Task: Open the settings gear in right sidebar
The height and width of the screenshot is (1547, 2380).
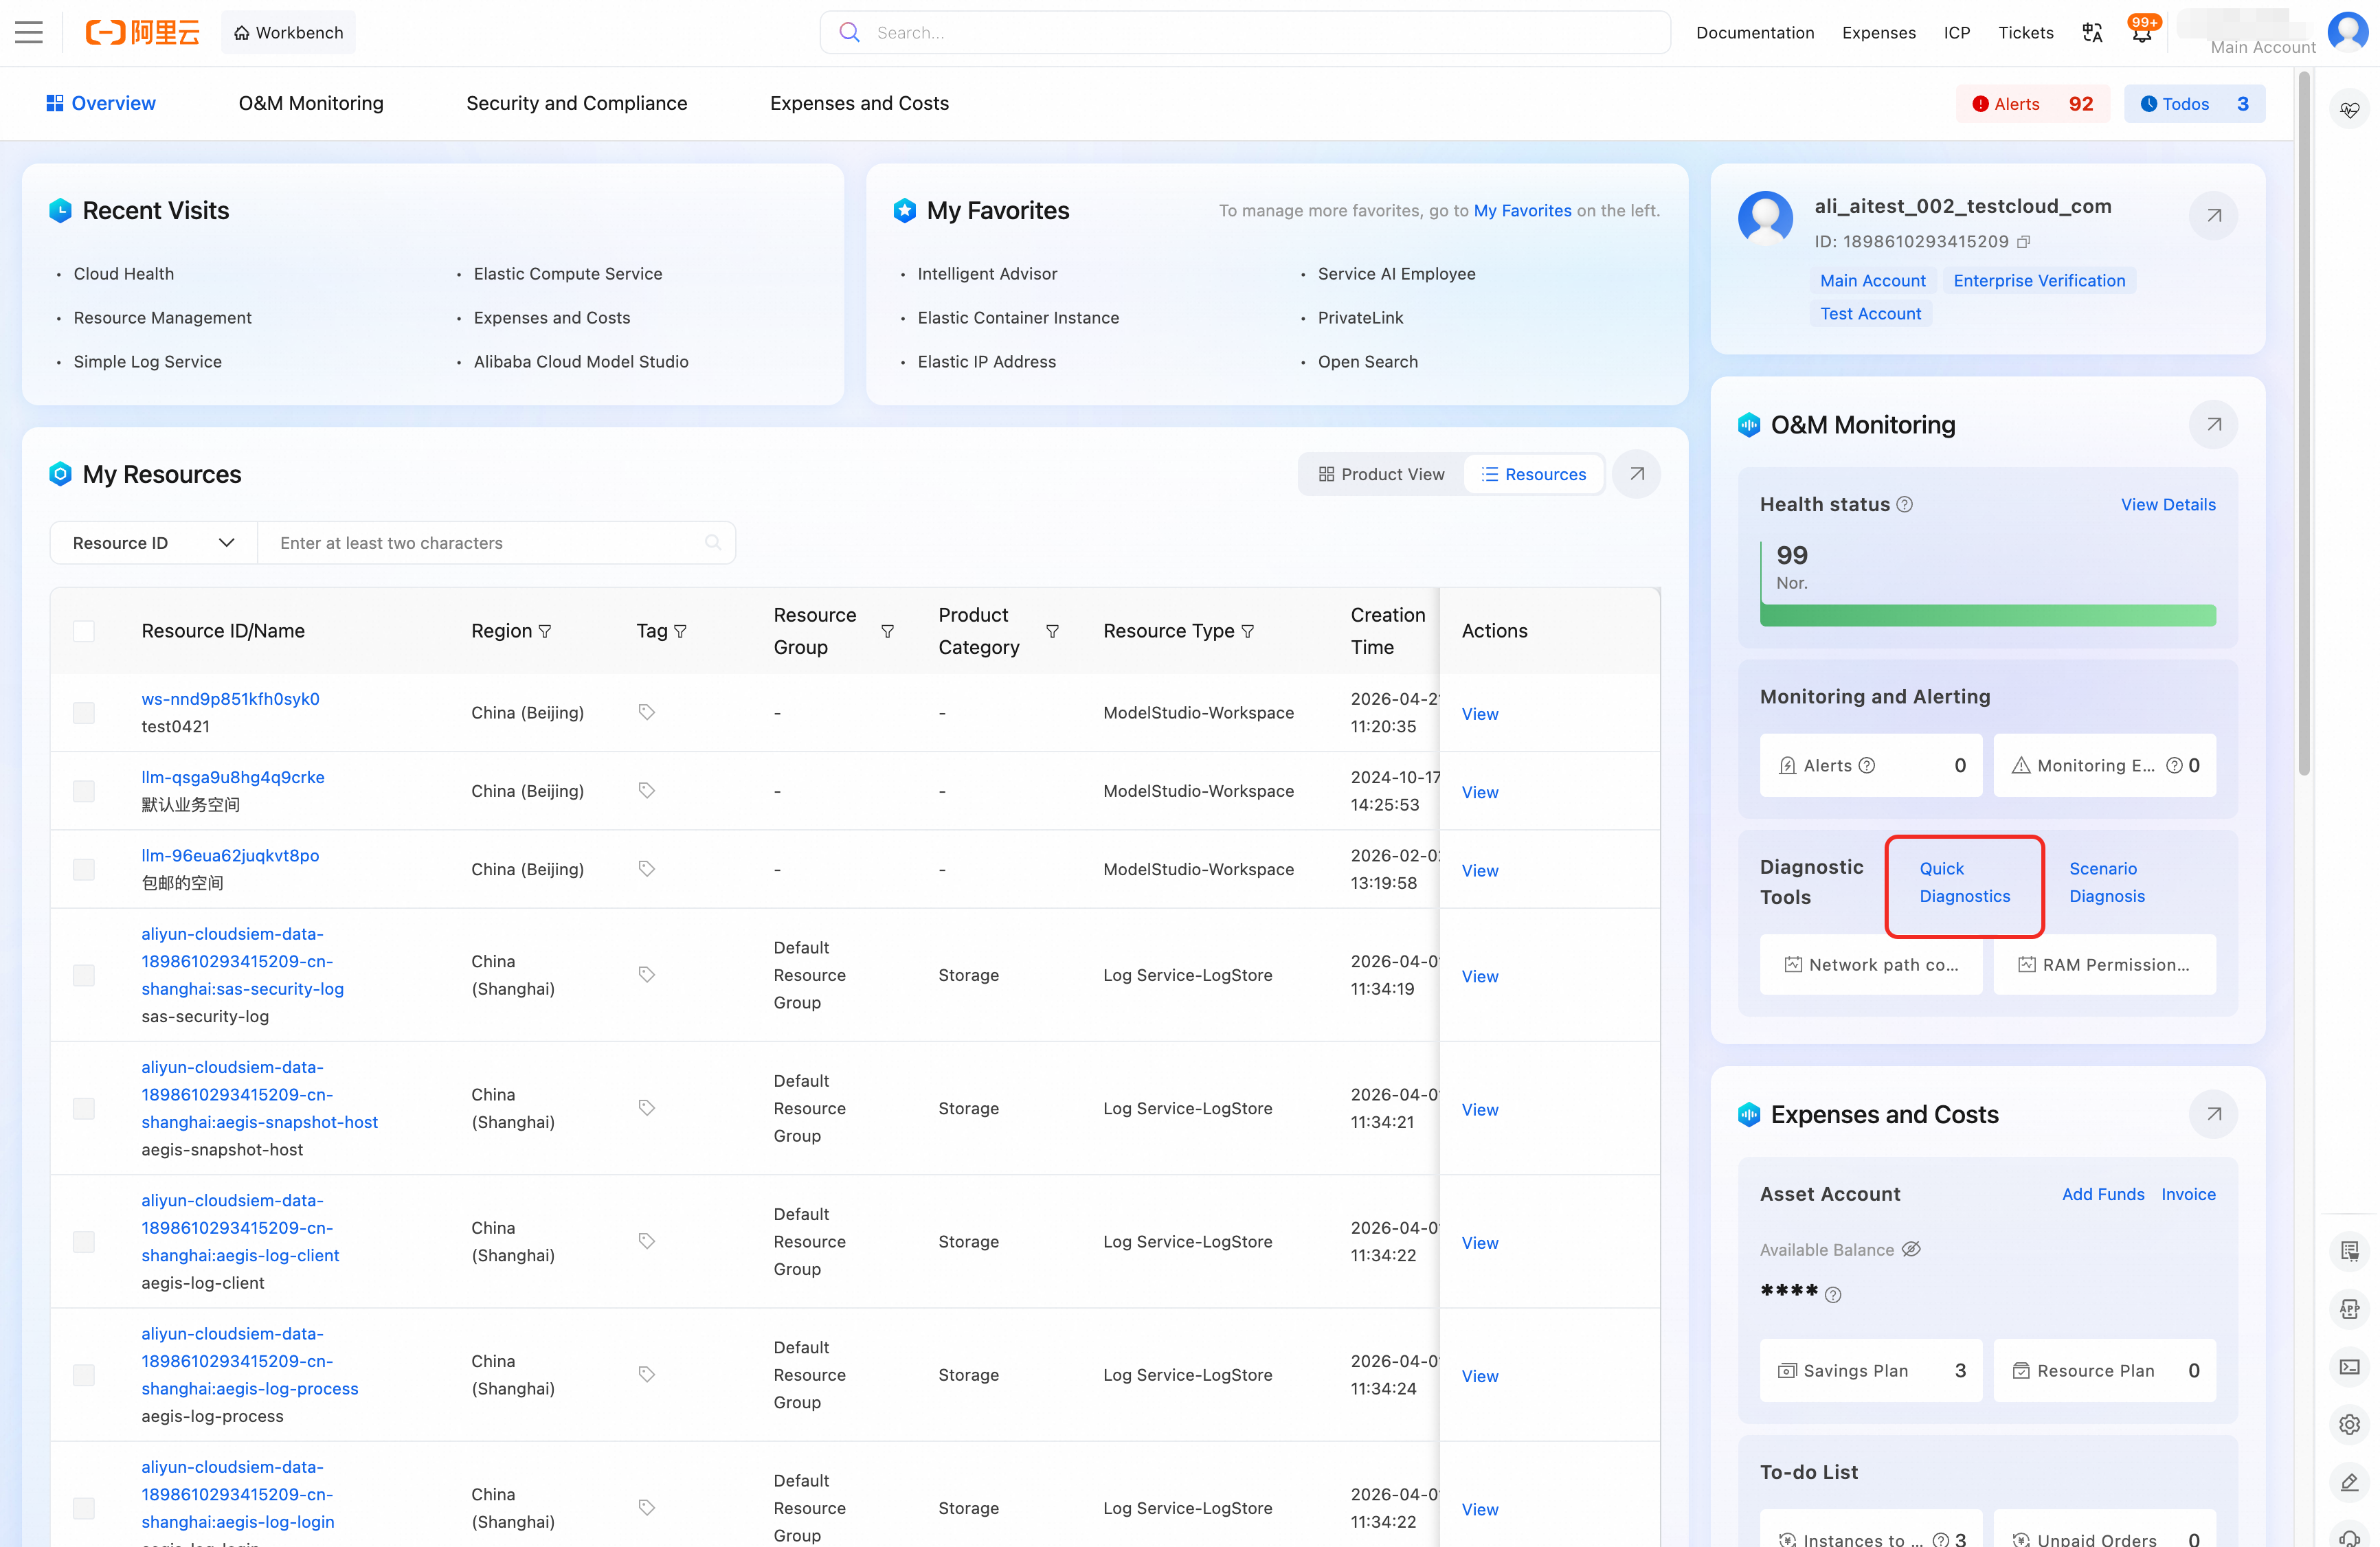Action: [x=2350, y=1424]
